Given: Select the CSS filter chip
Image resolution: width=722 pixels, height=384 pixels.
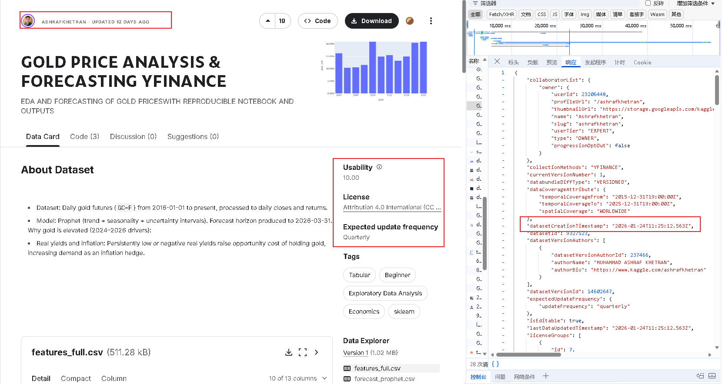Looking at the screenshot, I should coord(541,14).
